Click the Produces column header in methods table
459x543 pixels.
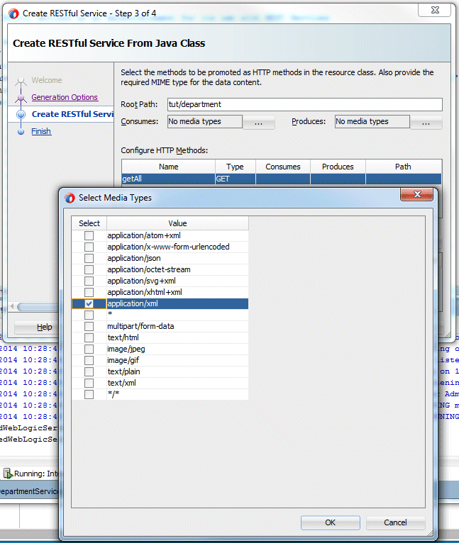pos(338,167)
